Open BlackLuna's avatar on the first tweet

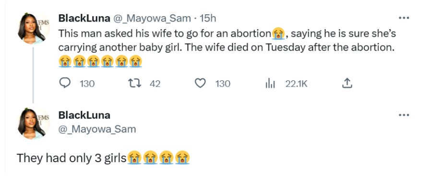click(x=33, y=28)
